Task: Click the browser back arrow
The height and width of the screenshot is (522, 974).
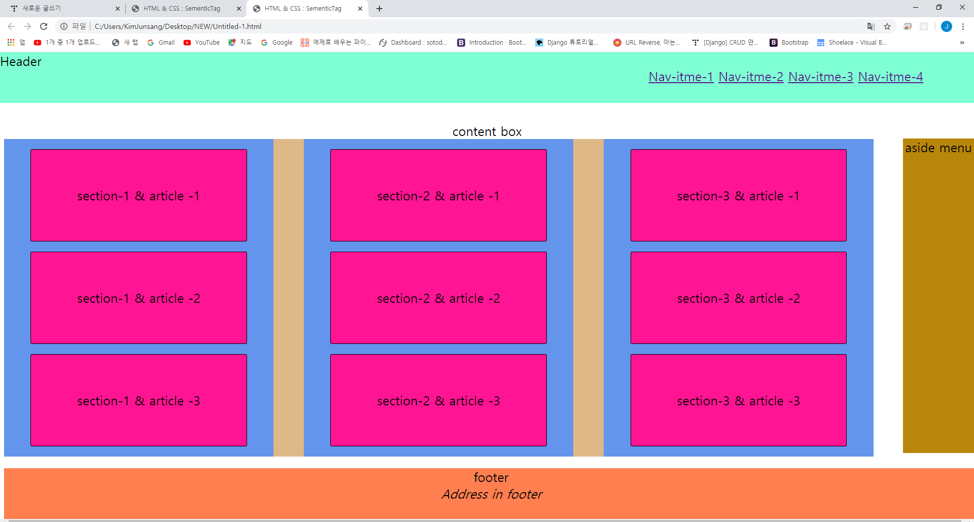Action: (x=11, y=26)
